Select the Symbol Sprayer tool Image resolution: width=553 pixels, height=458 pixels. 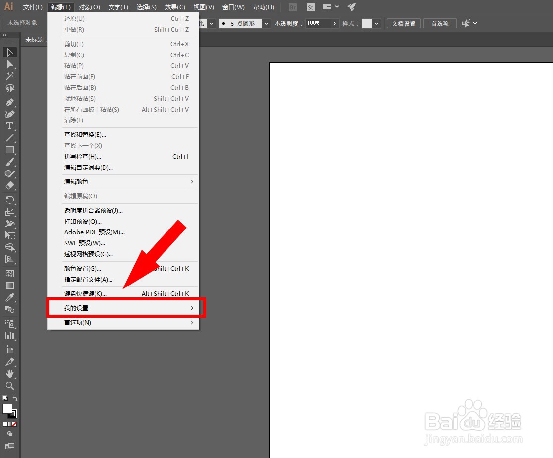pyautogui.click(x=10, y=324)
